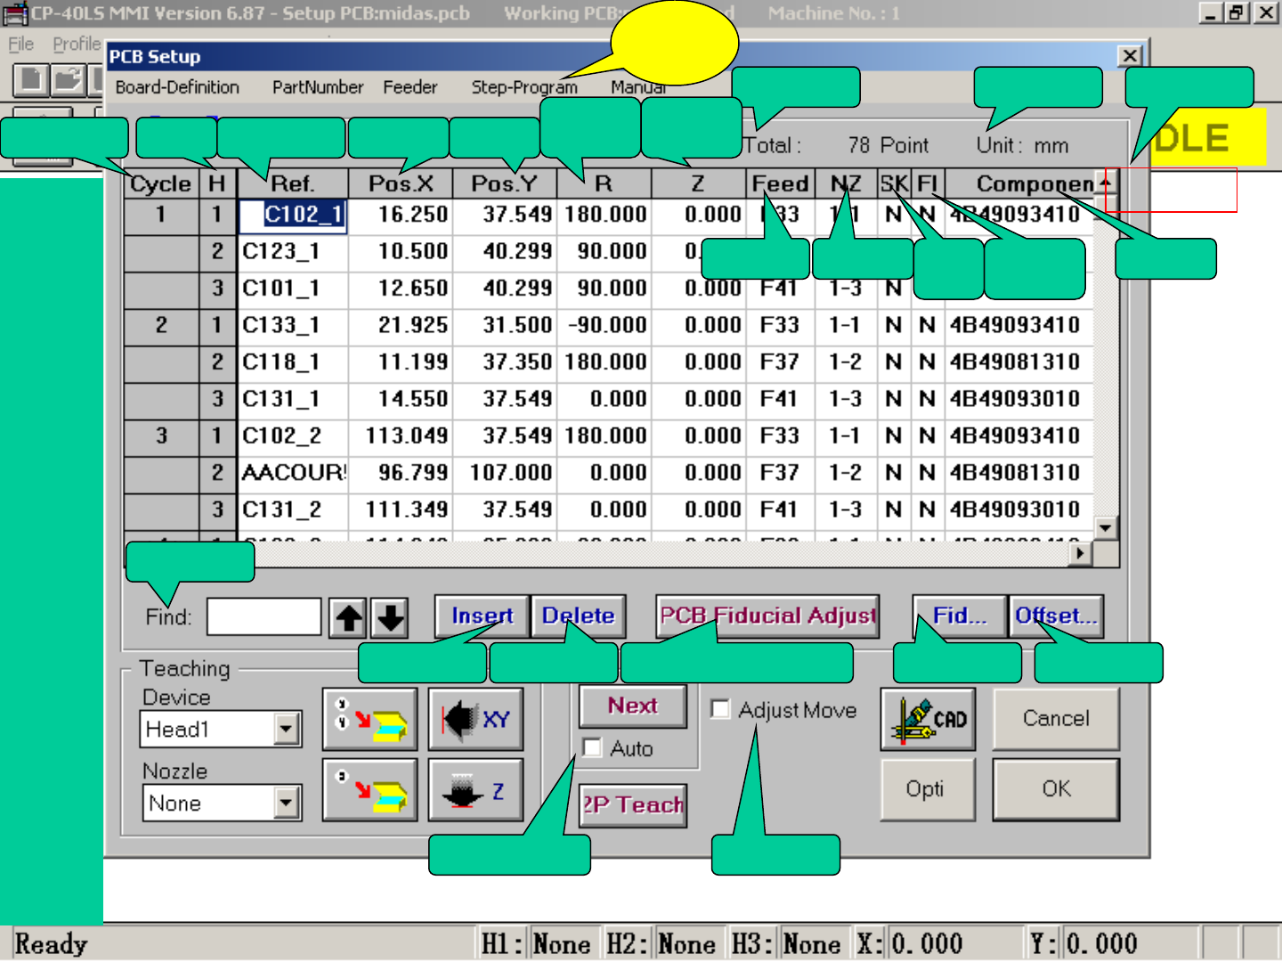Viewport: 1282px width, 962px height.
Task: Open the CAD import button
Action: tap(929, 720)
